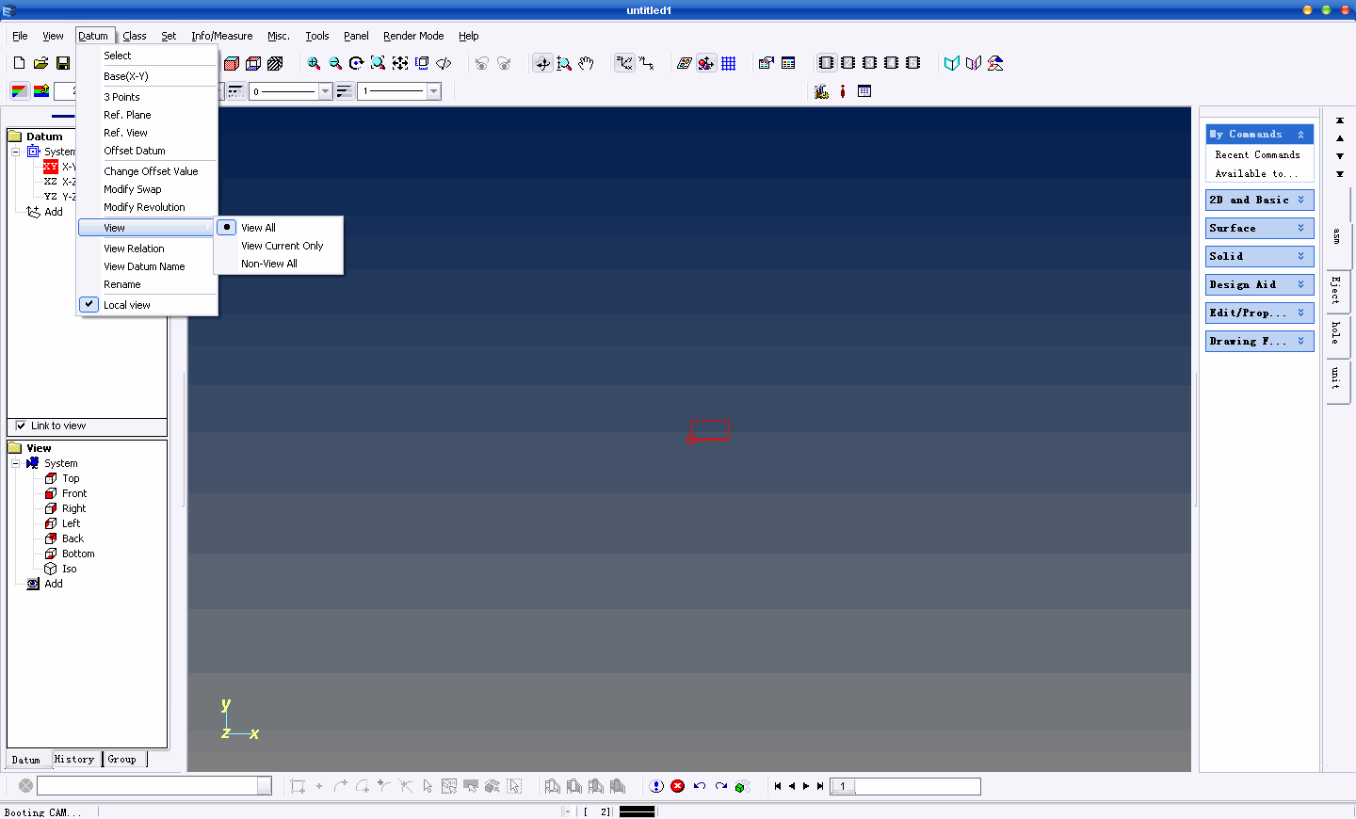Click the 2D XY axis icon

[647, 63]
